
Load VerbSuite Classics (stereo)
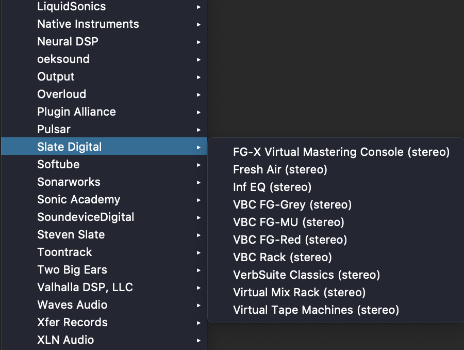[336, 275]
